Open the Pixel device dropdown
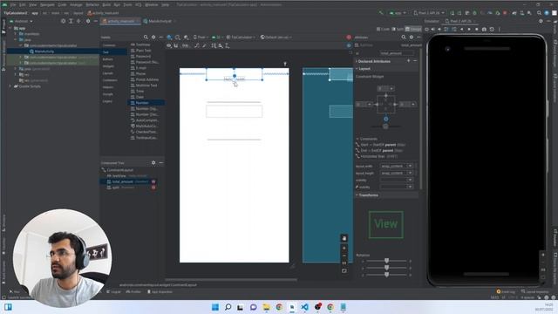This screenshot has height=314, width=558. point(201,37)
